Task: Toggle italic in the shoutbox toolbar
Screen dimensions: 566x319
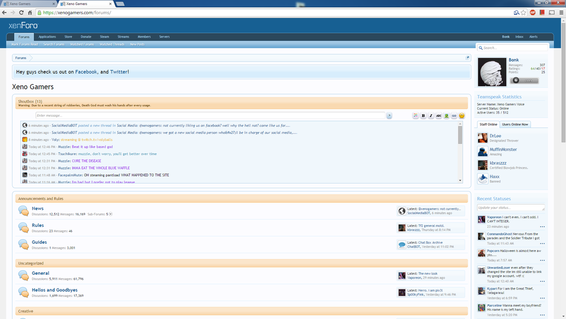Action: tap(431, 116)
